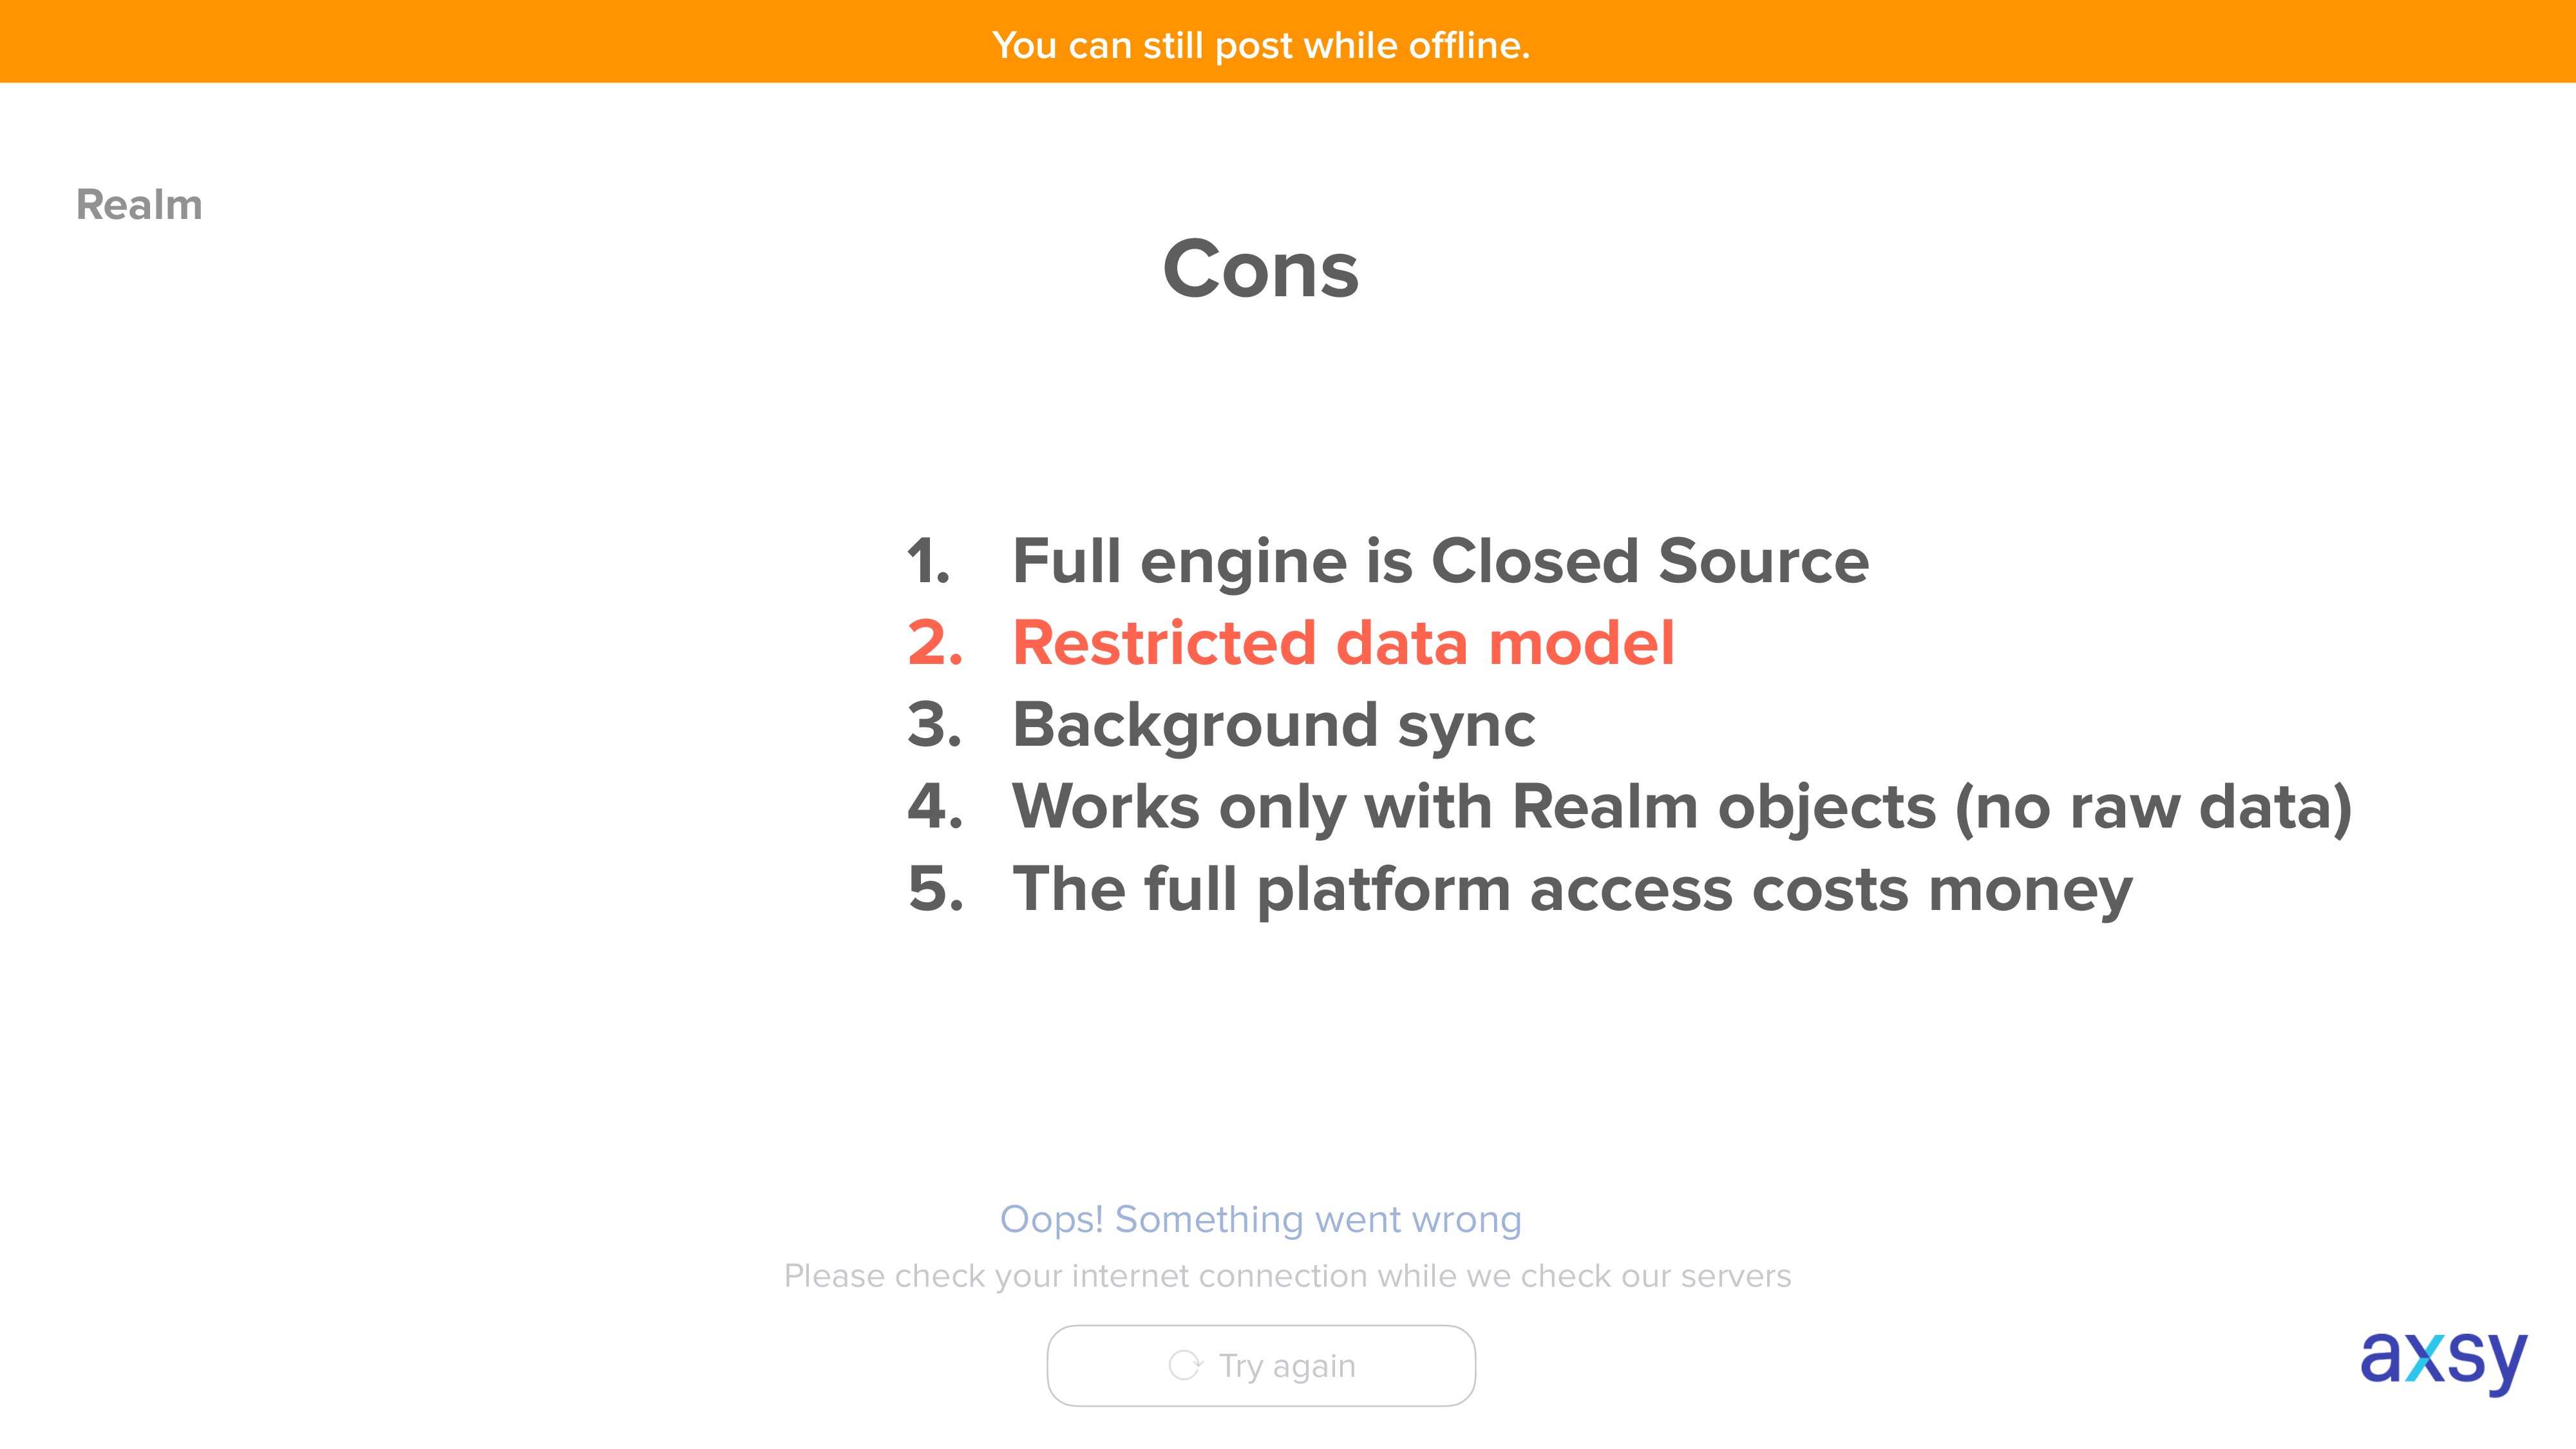Screen dimensions: 2576x1449
Task: Click the Try again button
Action: tap(1261, 1365)
